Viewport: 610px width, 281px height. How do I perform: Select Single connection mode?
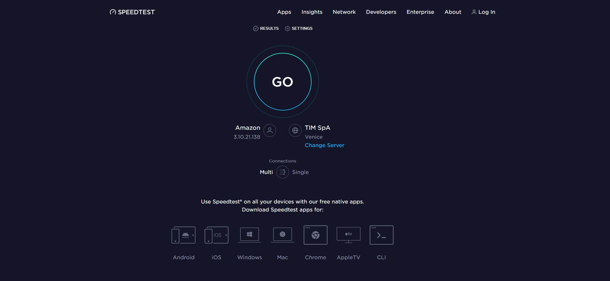(x=300, y=172)
